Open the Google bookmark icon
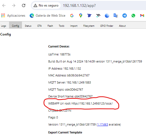Screen dimensions: 146x137 72,16
